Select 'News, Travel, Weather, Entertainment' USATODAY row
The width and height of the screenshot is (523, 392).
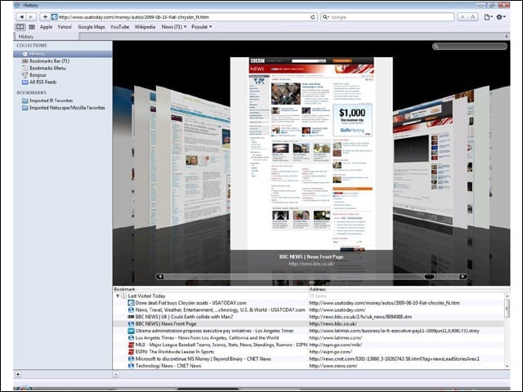[308, 310]
